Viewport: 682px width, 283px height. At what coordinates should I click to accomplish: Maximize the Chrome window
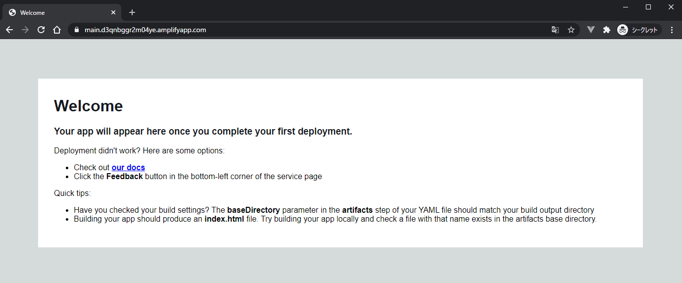pos(648,7)
